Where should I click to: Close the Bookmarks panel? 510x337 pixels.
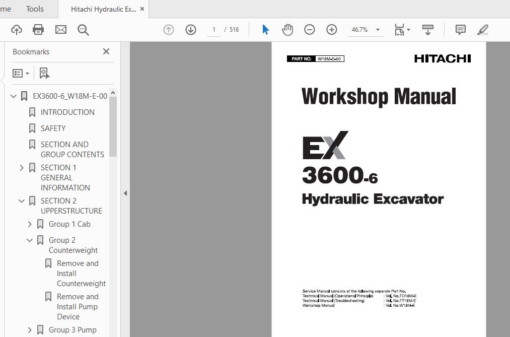(x=106, y=51)
